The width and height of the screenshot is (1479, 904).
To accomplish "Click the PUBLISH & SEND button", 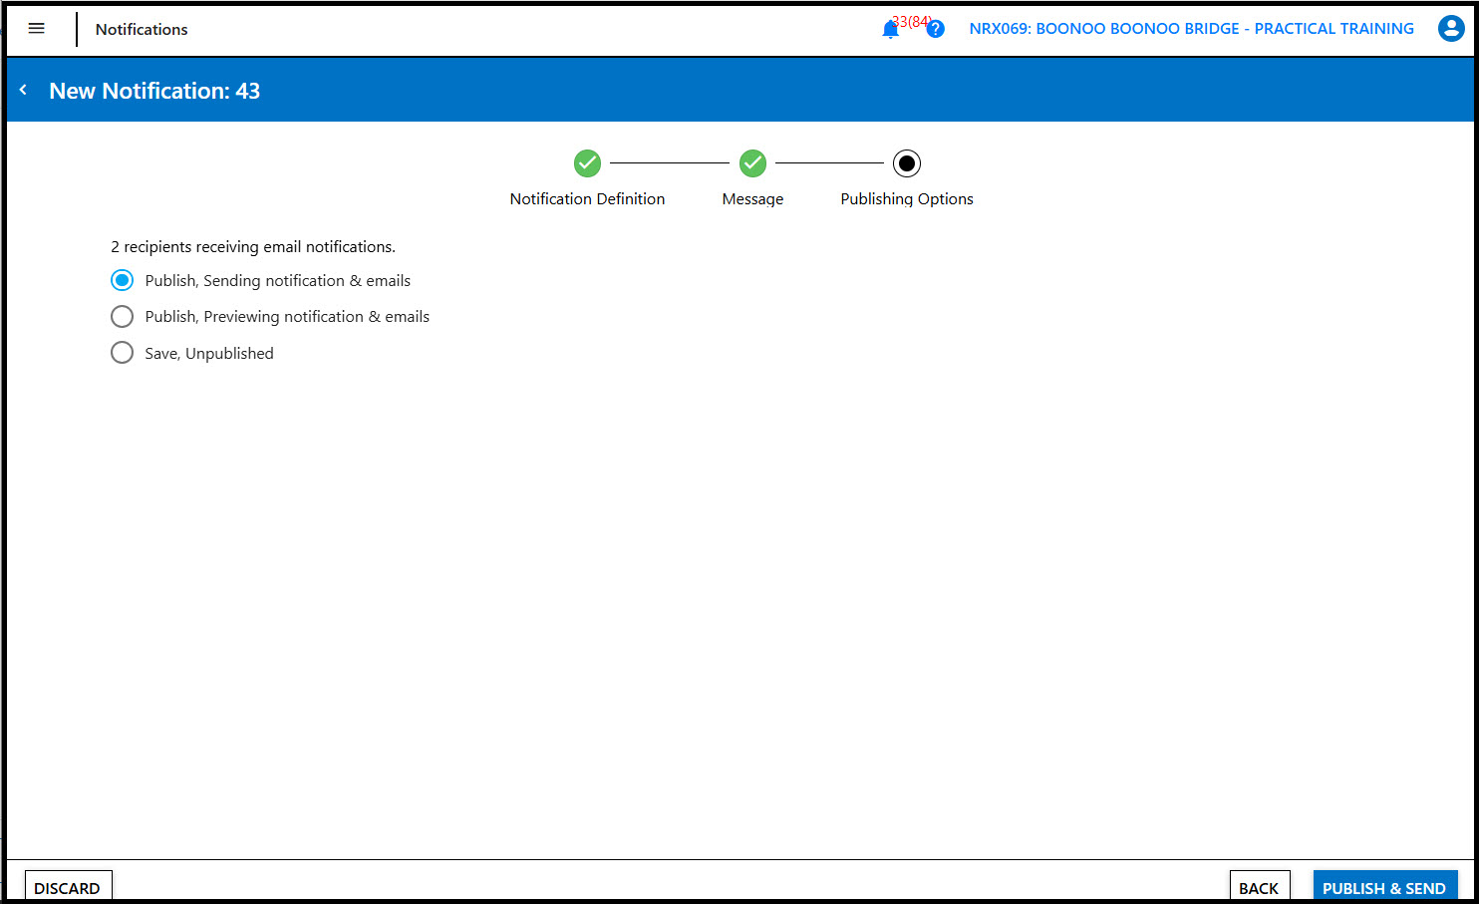I will click(1383, 886).
